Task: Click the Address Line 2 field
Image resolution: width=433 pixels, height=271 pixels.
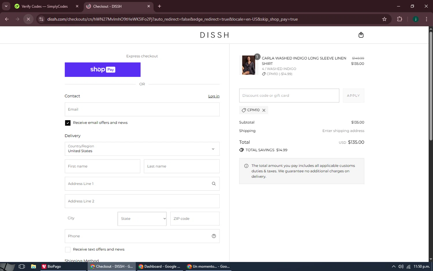Action: [142, 201]
